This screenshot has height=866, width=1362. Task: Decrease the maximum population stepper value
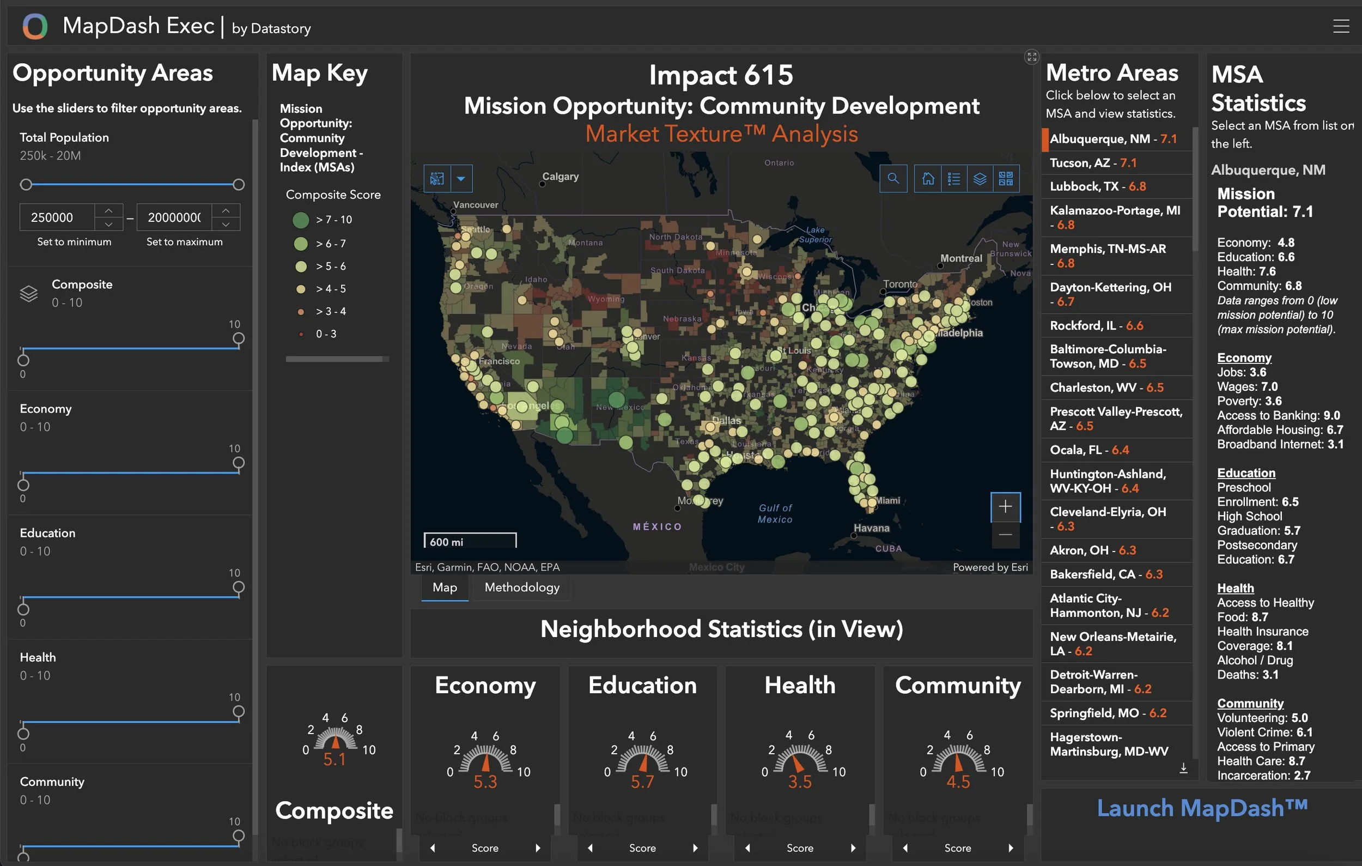[226, 224]
